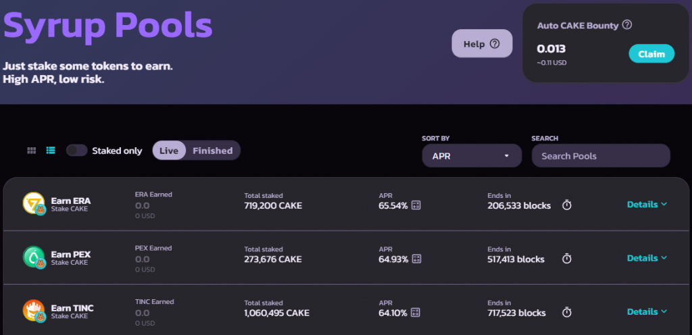
Task: Open ROI calculator for PEX pool
Action: tap(416, 259)
